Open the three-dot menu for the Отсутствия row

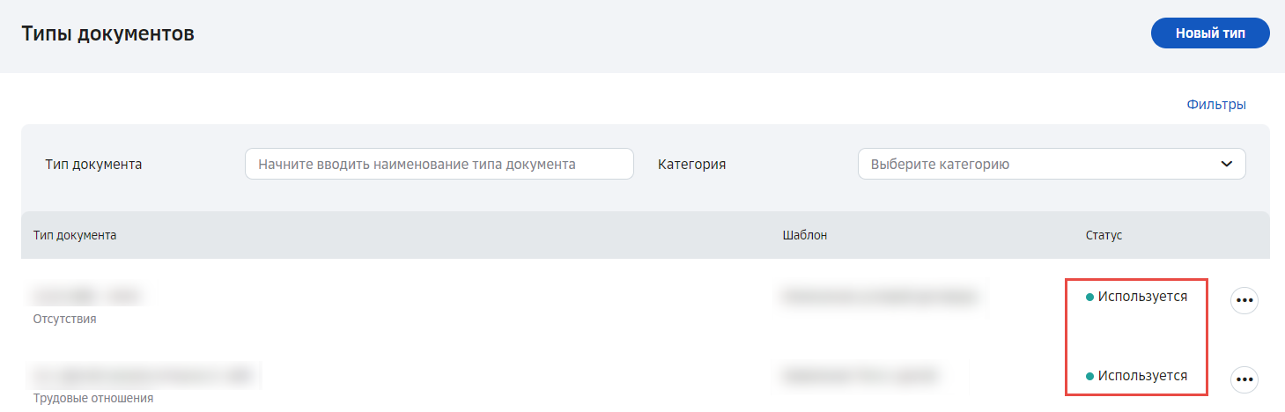click(1244, 300)
